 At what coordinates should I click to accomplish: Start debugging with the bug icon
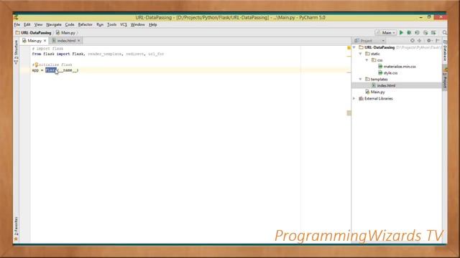[x=409, y=33]
